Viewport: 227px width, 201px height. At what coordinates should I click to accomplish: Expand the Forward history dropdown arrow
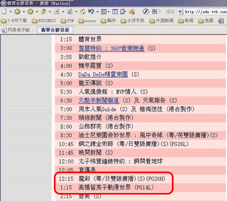tap(37, 12)
